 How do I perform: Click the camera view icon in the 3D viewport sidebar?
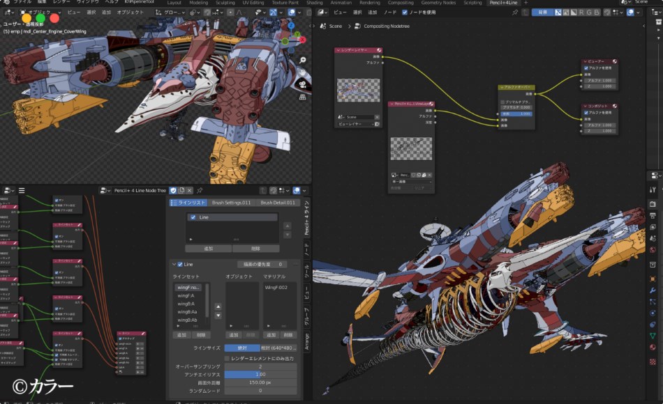[303, 84]
